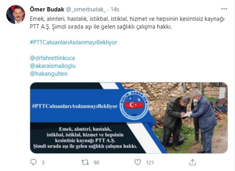Image resolution: width=235 pixels, height=171 pixels.
Task: Open the three-dot more options menu
Action: [x=224, y=9]
